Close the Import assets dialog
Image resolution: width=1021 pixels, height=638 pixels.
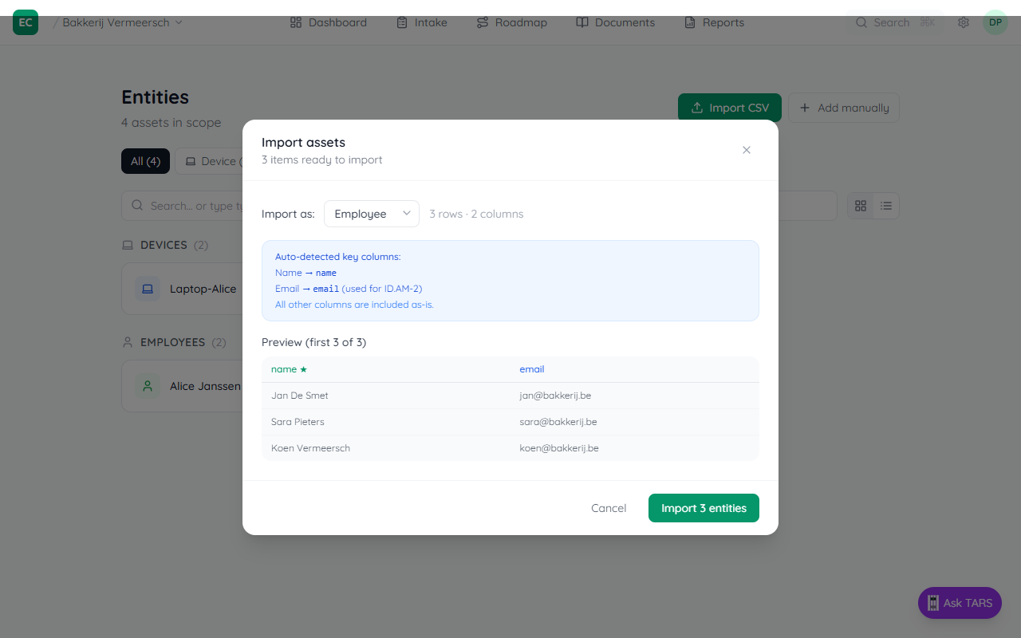tap(747, 150)
